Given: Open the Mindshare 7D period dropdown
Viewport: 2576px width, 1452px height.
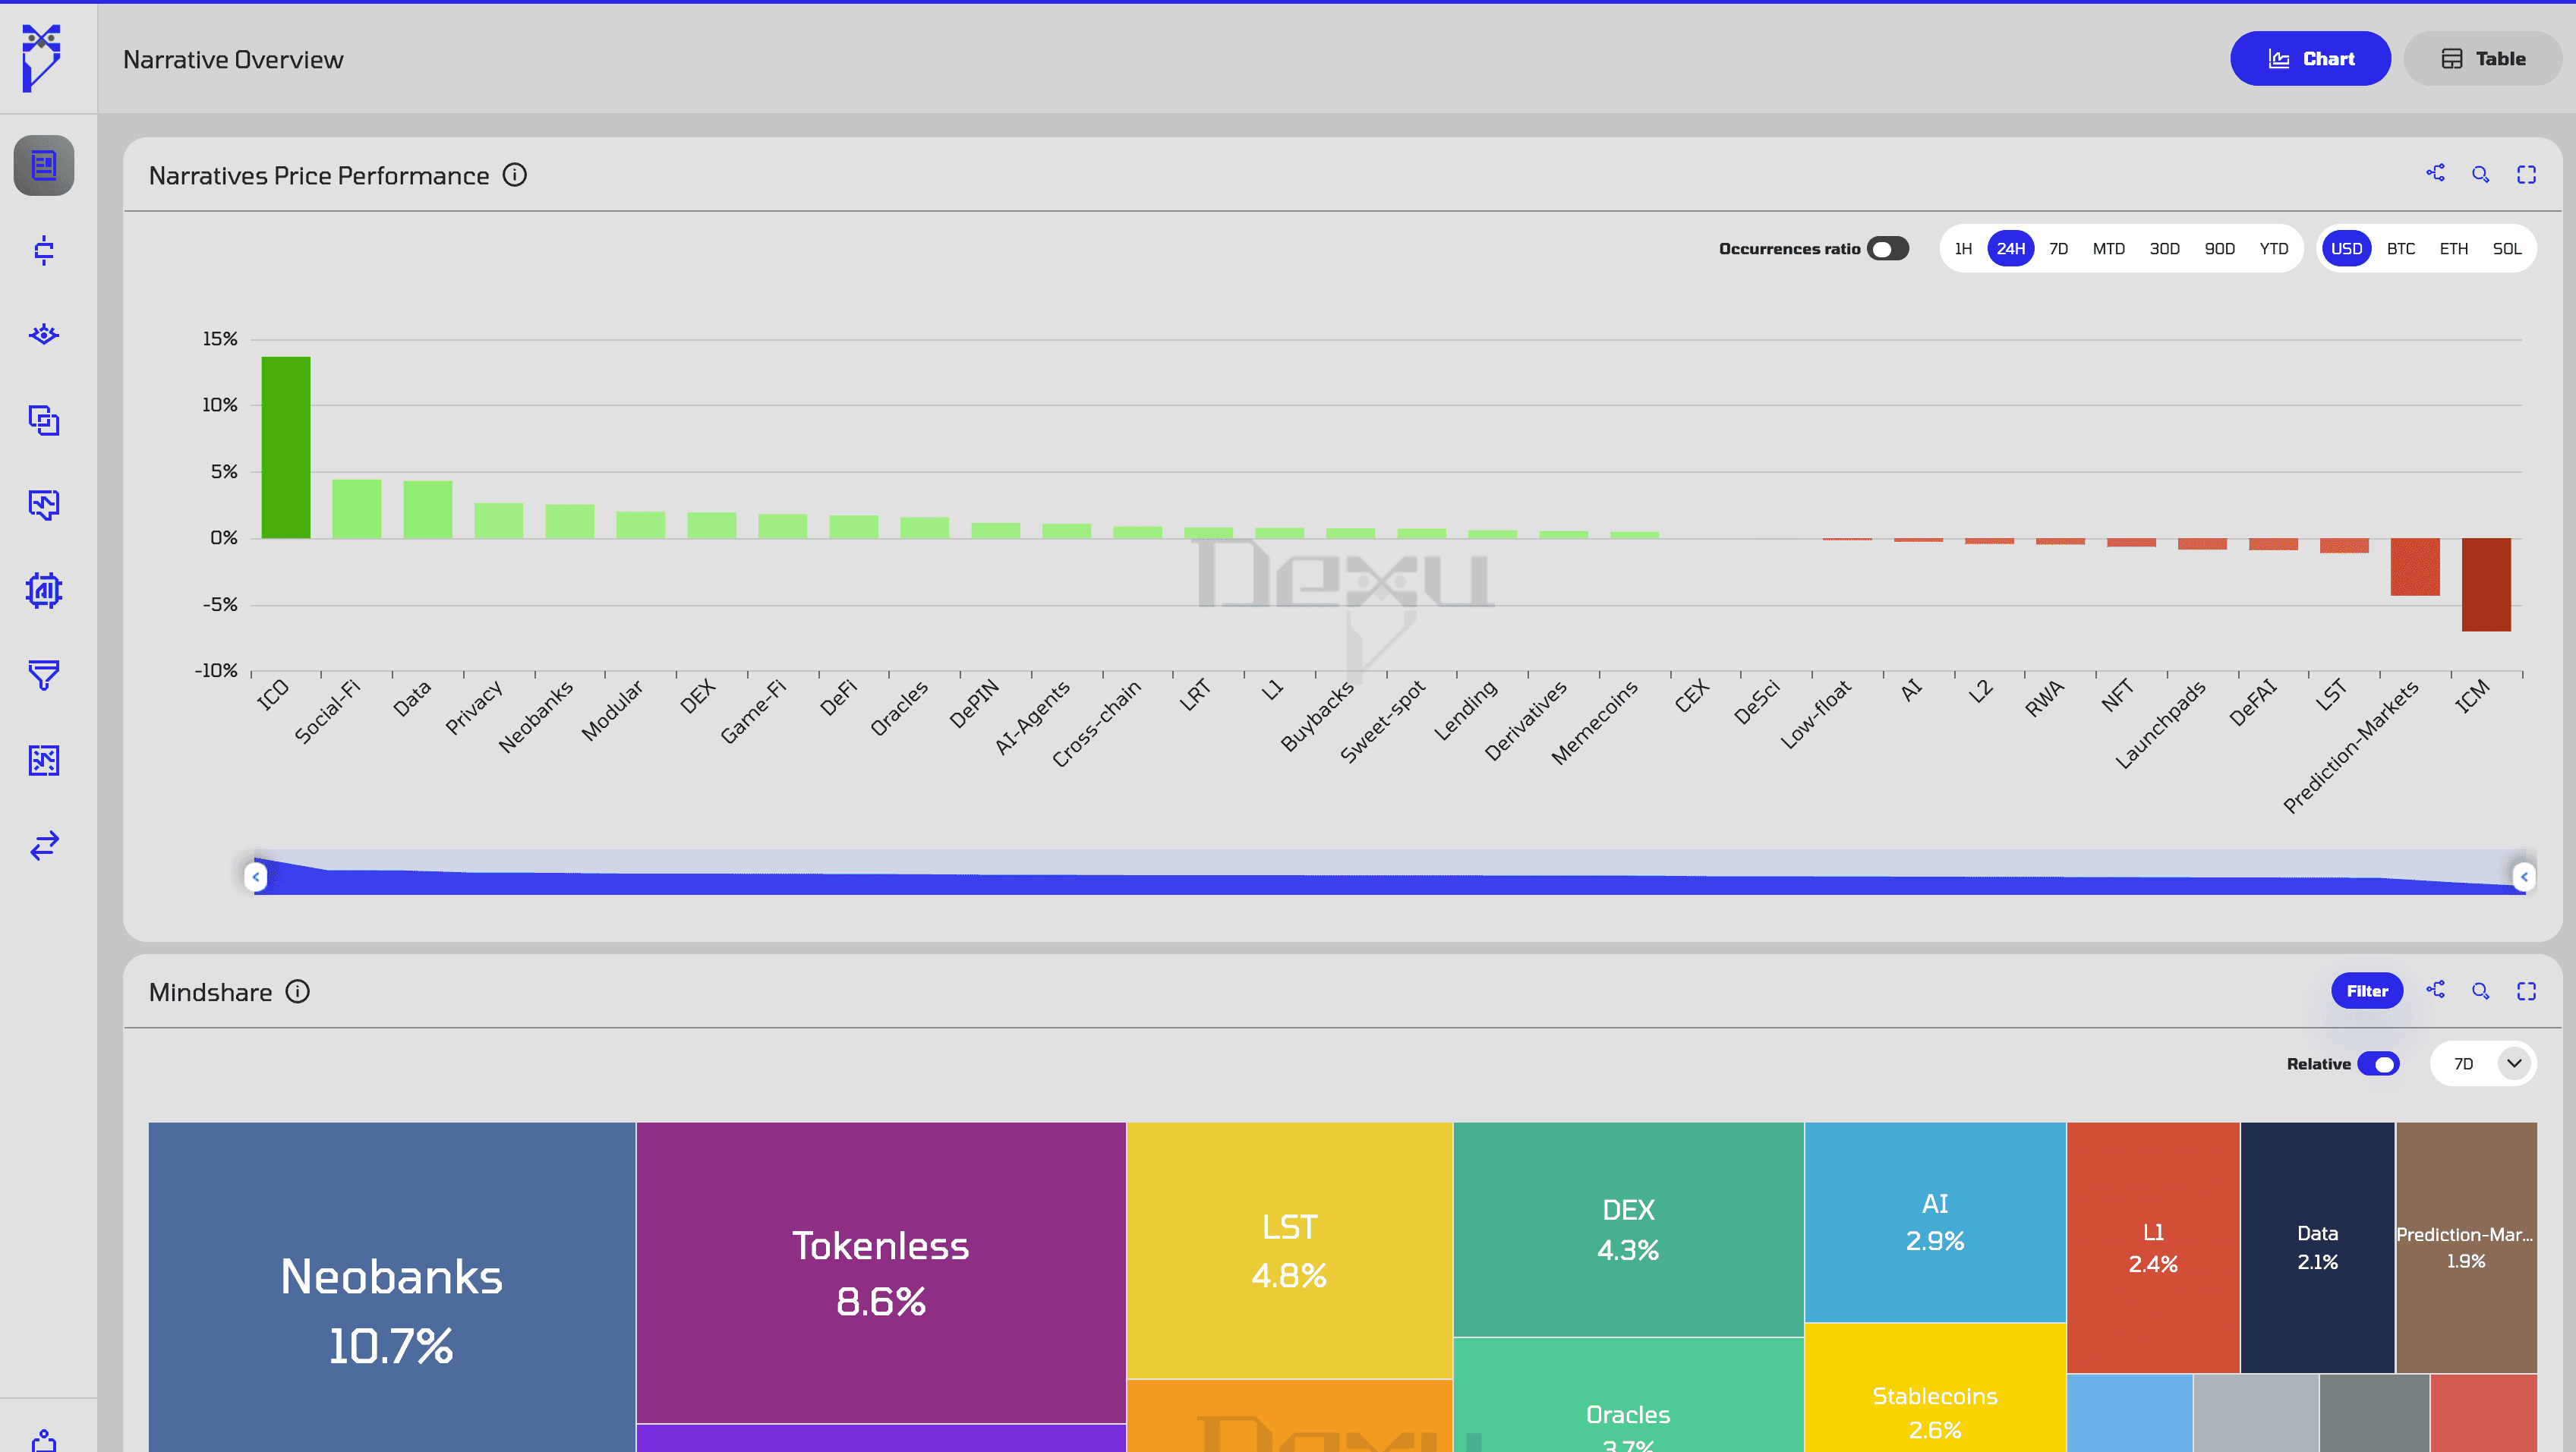Looking at the screenshot, I should (2483, 1063).
